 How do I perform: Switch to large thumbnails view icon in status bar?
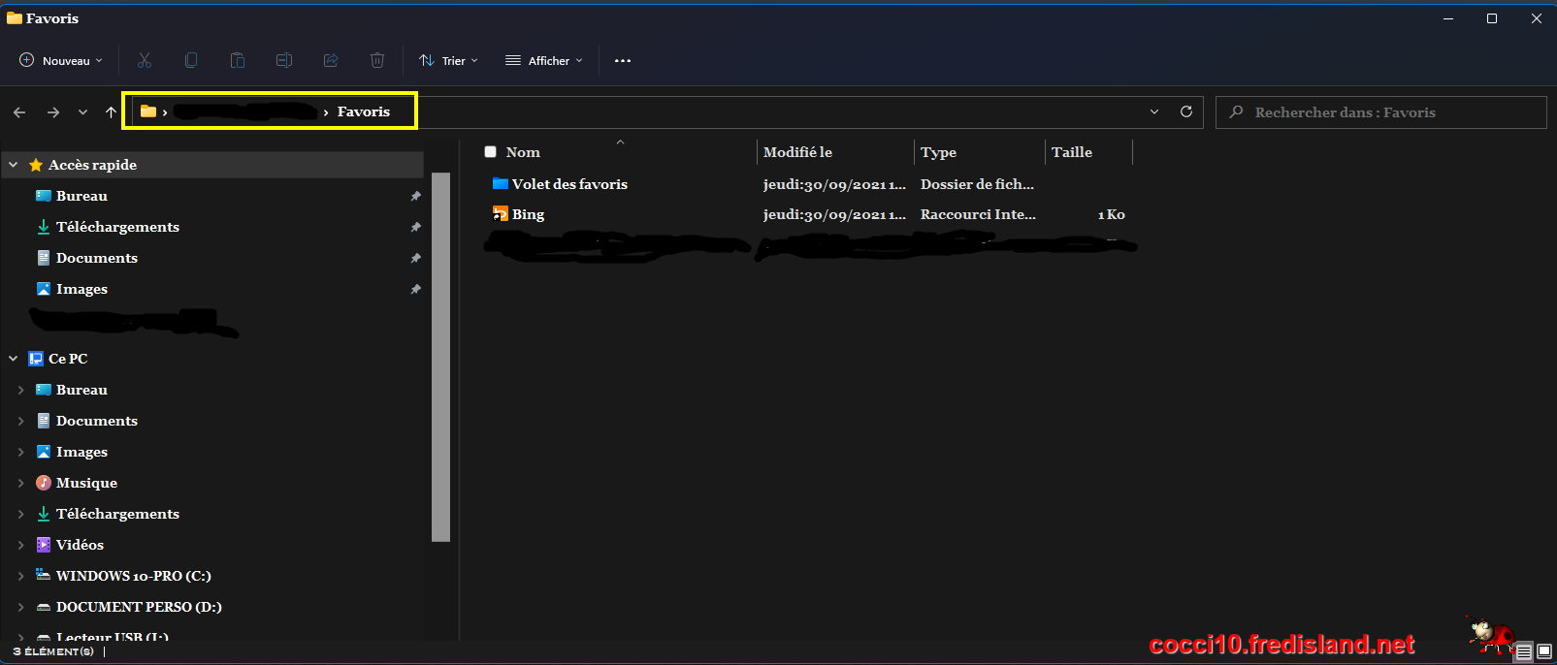1544,651
